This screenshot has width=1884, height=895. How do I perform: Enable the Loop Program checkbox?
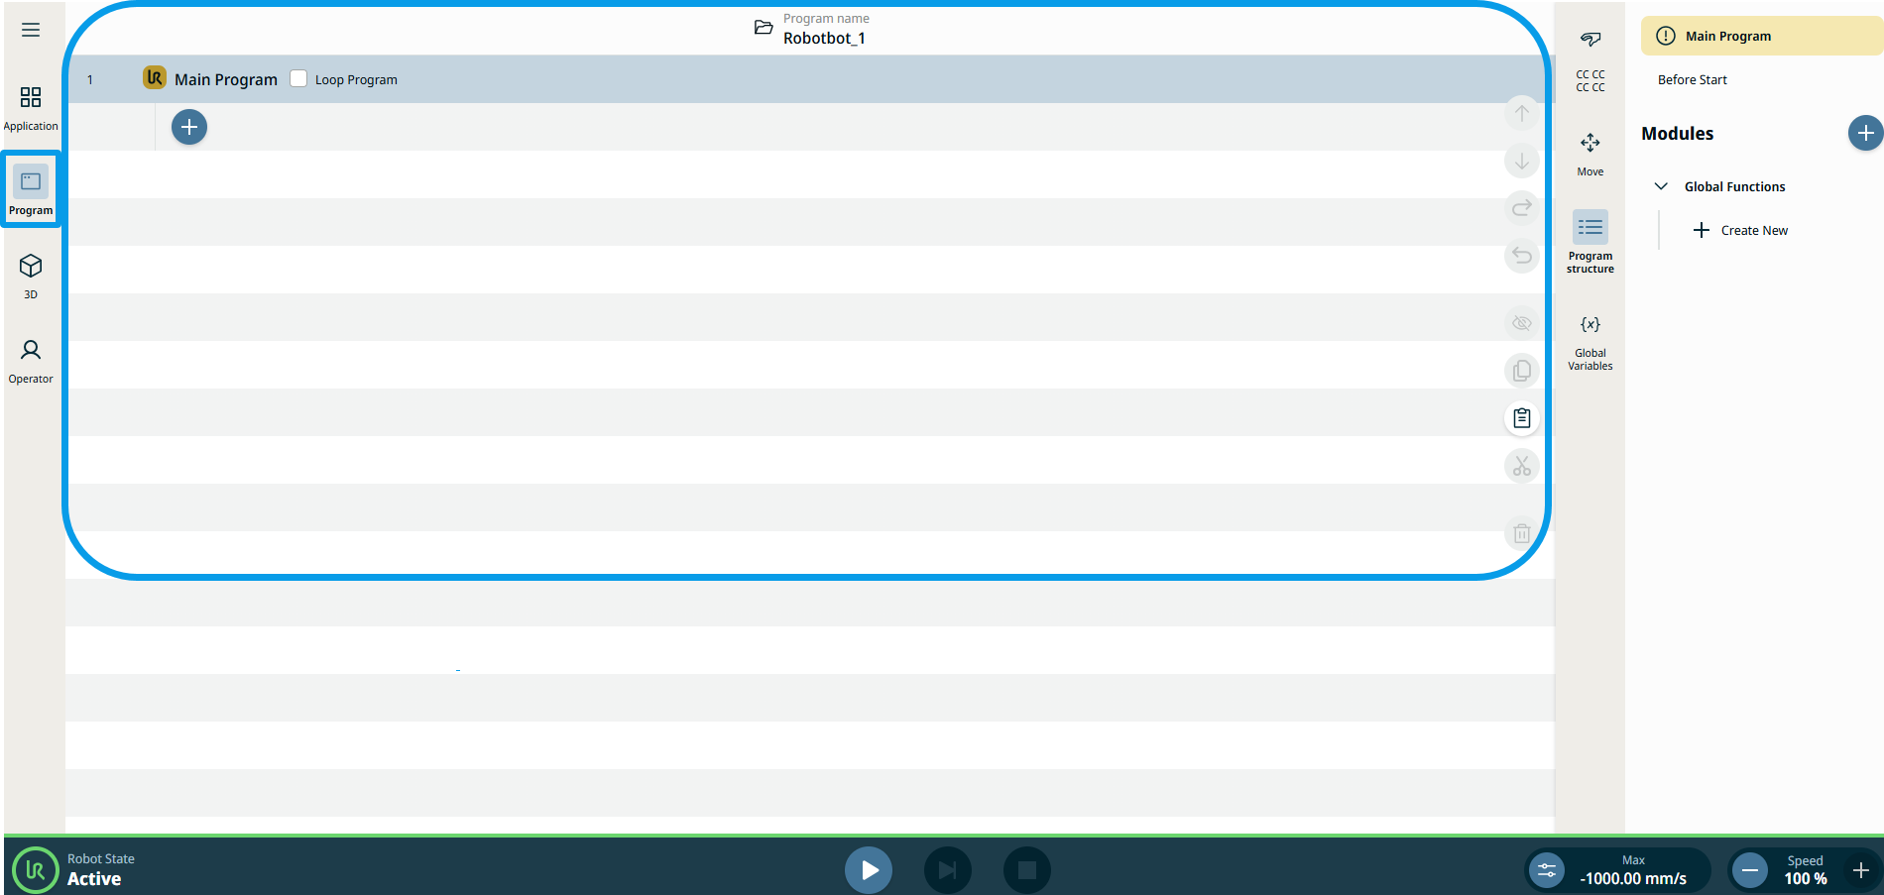[298, 79]
